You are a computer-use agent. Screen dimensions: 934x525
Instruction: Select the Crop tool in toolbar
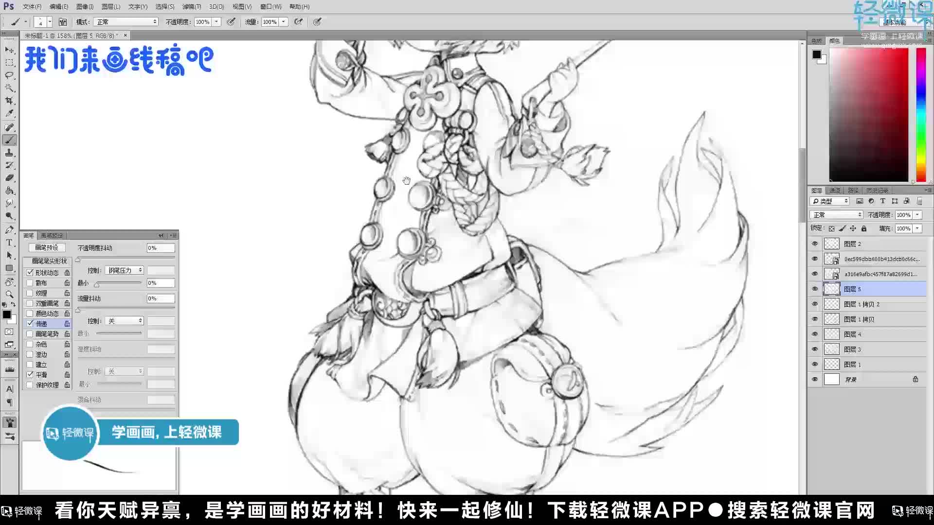[9, 101]
